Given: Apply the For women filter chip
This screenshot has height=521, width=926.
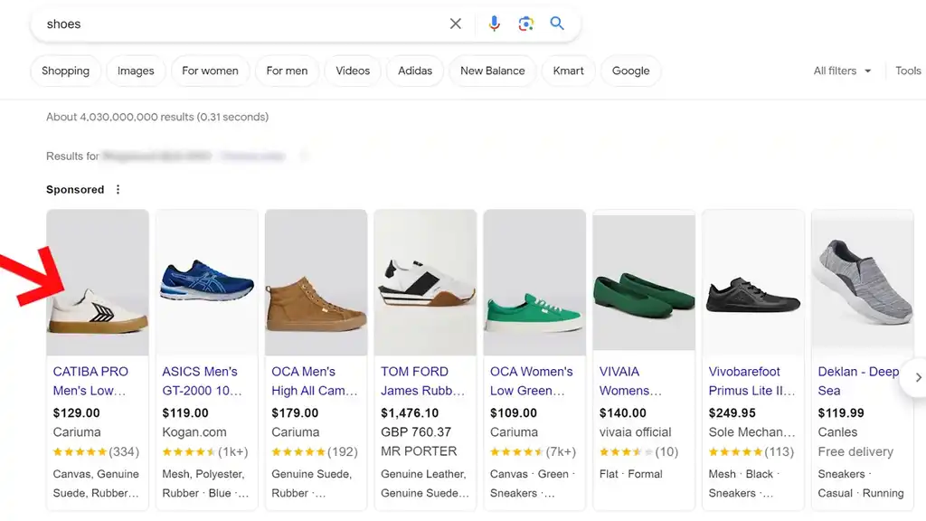Looking at the screenshot, I should (x=210, y=71).
